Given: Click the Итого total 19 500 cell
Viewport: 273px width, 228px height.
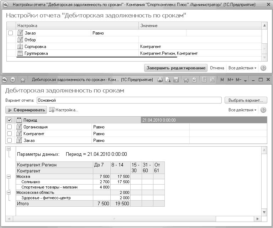Looking at the screenshot, I should (x=120, y=203).
